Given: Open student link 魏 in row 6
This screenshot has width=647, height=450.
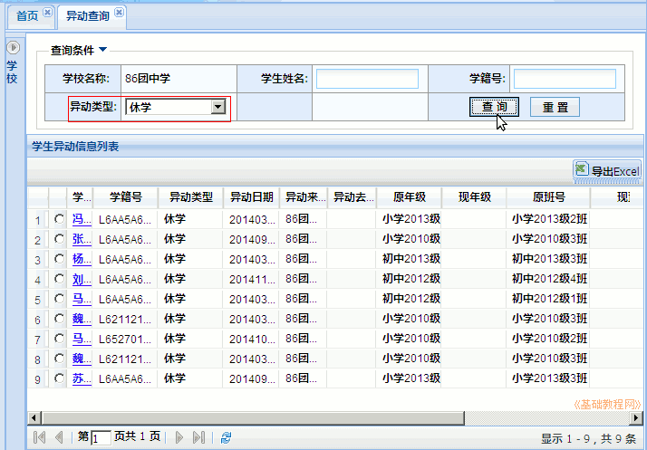Looking at the screenshot, I should (x=82, y=319).
